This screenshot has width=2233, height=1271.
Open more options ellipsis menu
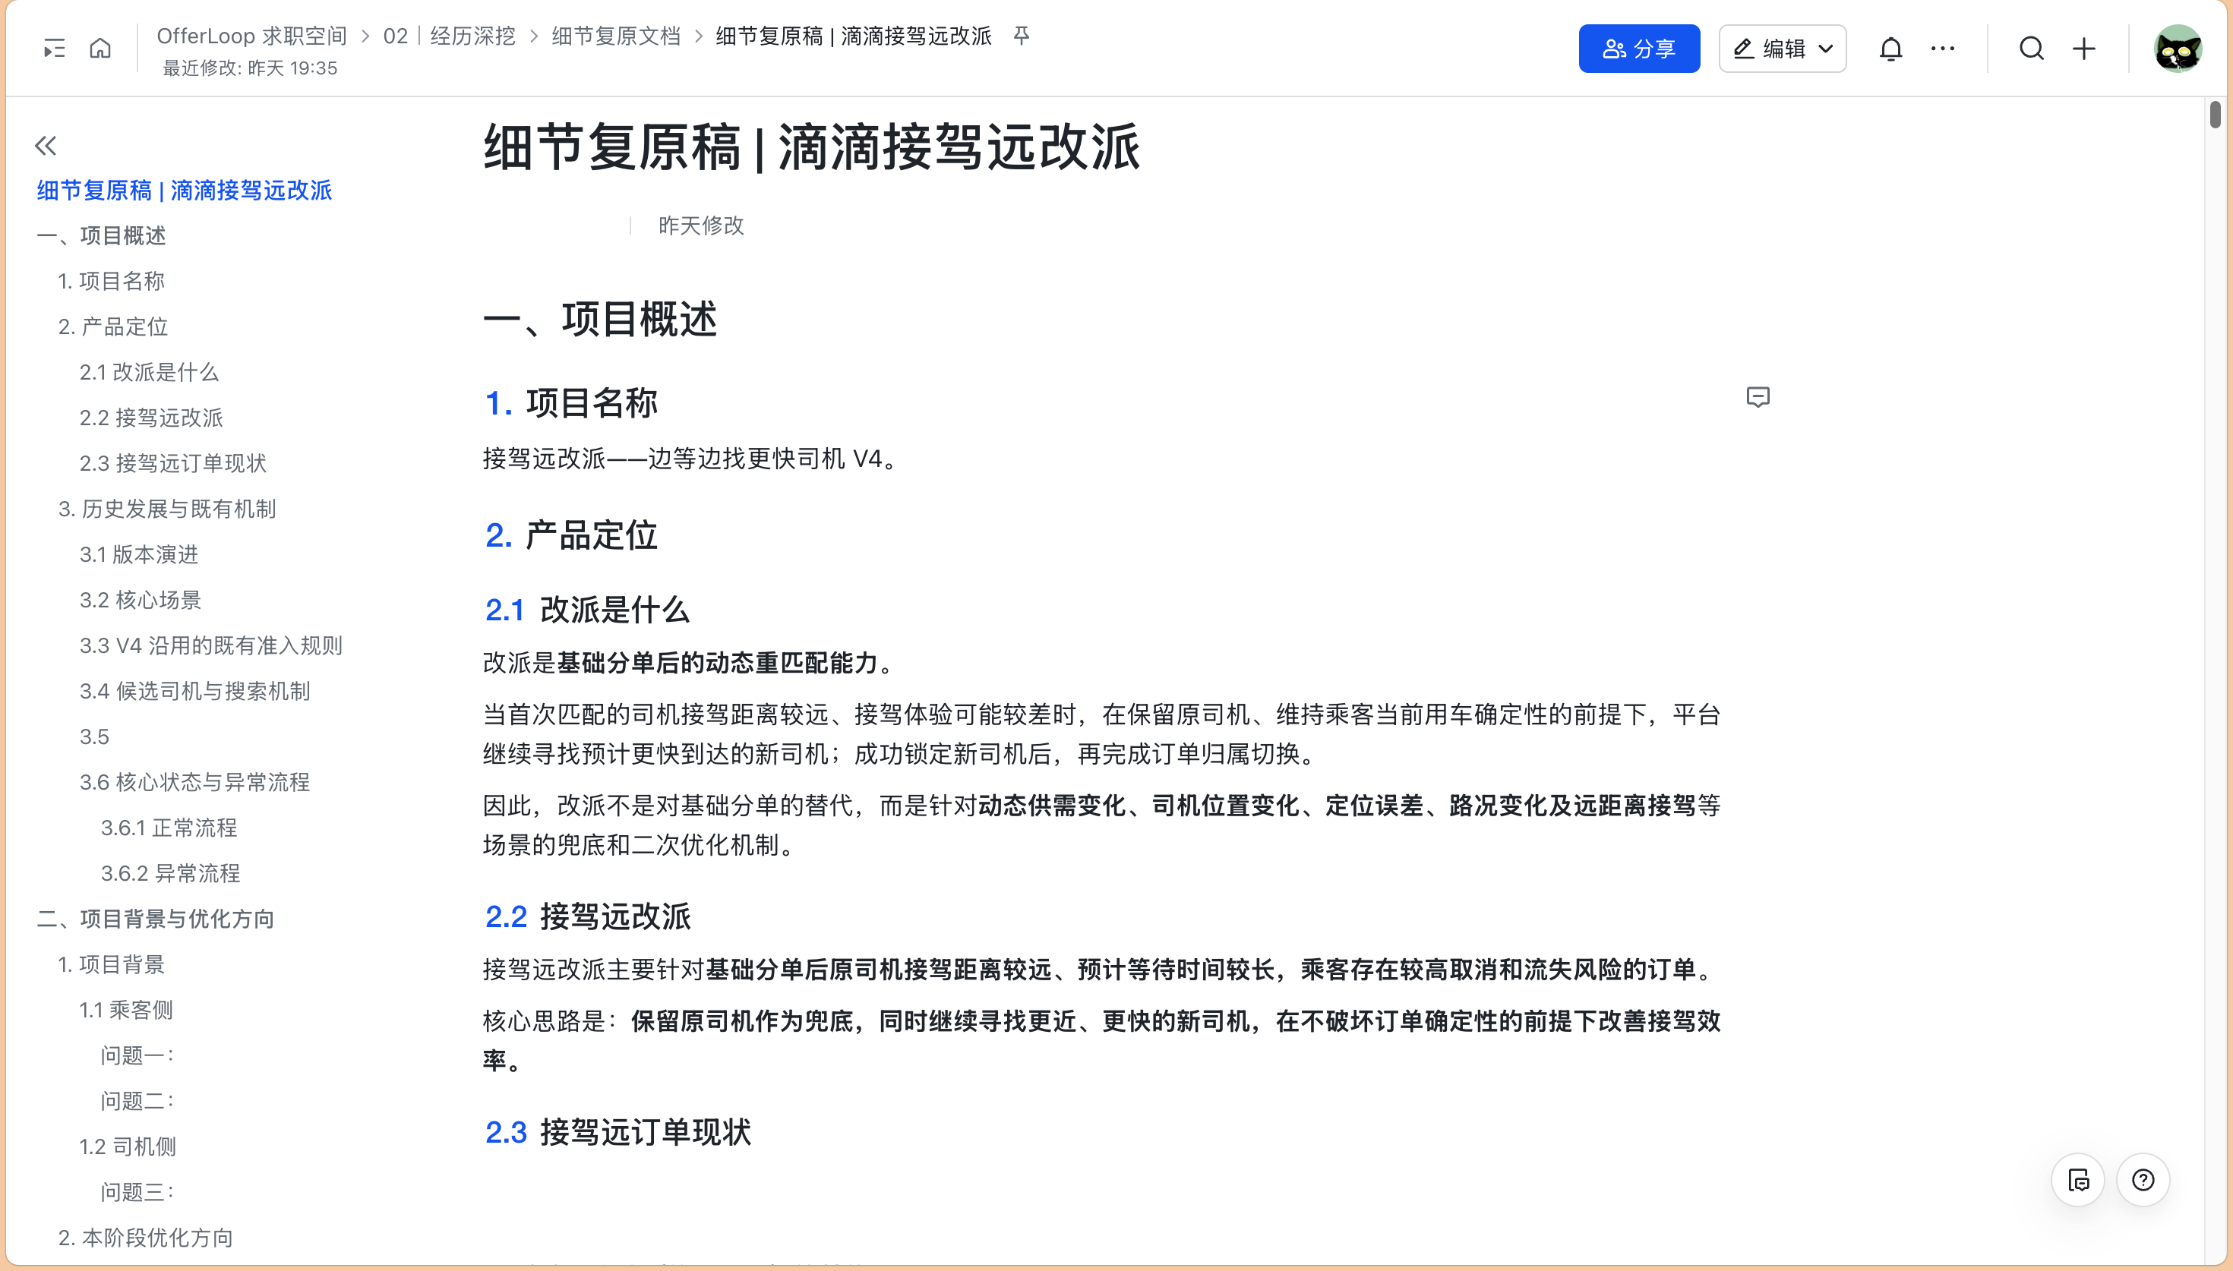(x=1942, y=49)
